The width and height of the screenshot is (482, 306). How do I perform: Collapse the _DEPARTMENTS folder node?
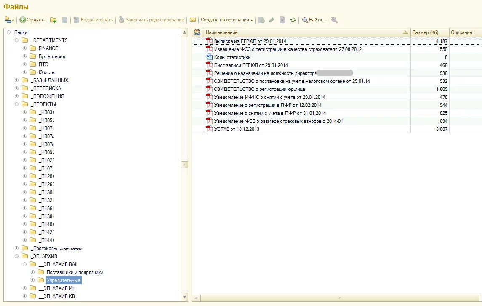[17, 40]
